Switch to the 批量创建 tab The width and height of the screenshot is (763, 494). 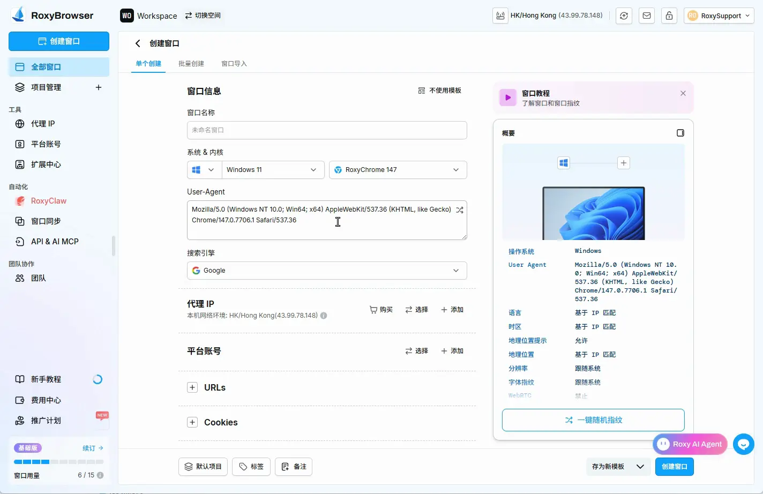tap(191, 64)
